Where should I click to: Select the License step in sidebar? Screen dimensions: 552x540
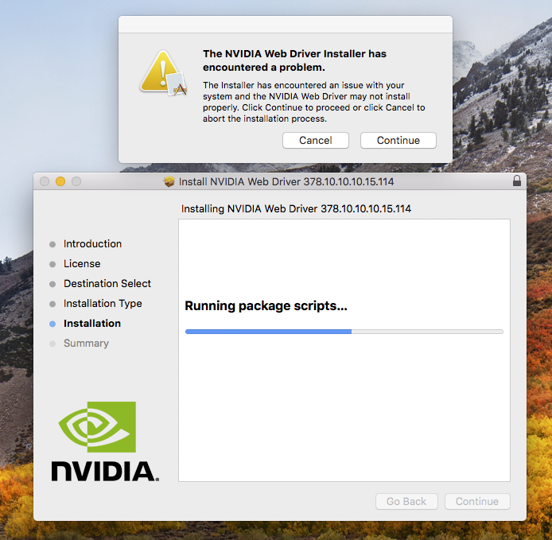82,264
